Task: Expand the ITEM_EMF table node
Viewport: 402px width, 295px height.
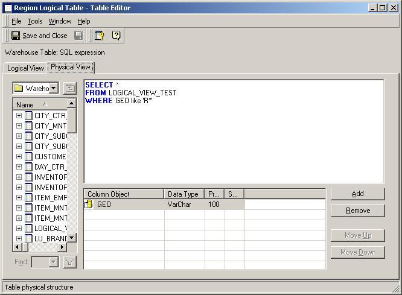Action: [19, 197]
